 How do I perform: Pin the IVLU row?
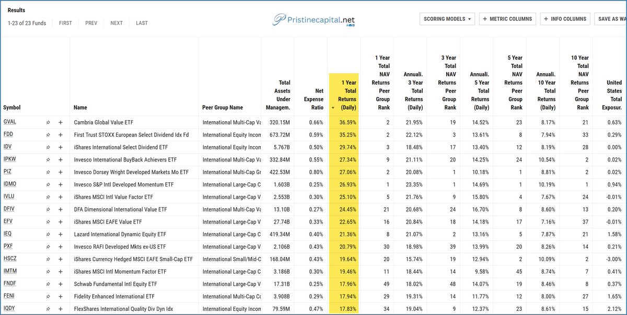coord(48,197)
